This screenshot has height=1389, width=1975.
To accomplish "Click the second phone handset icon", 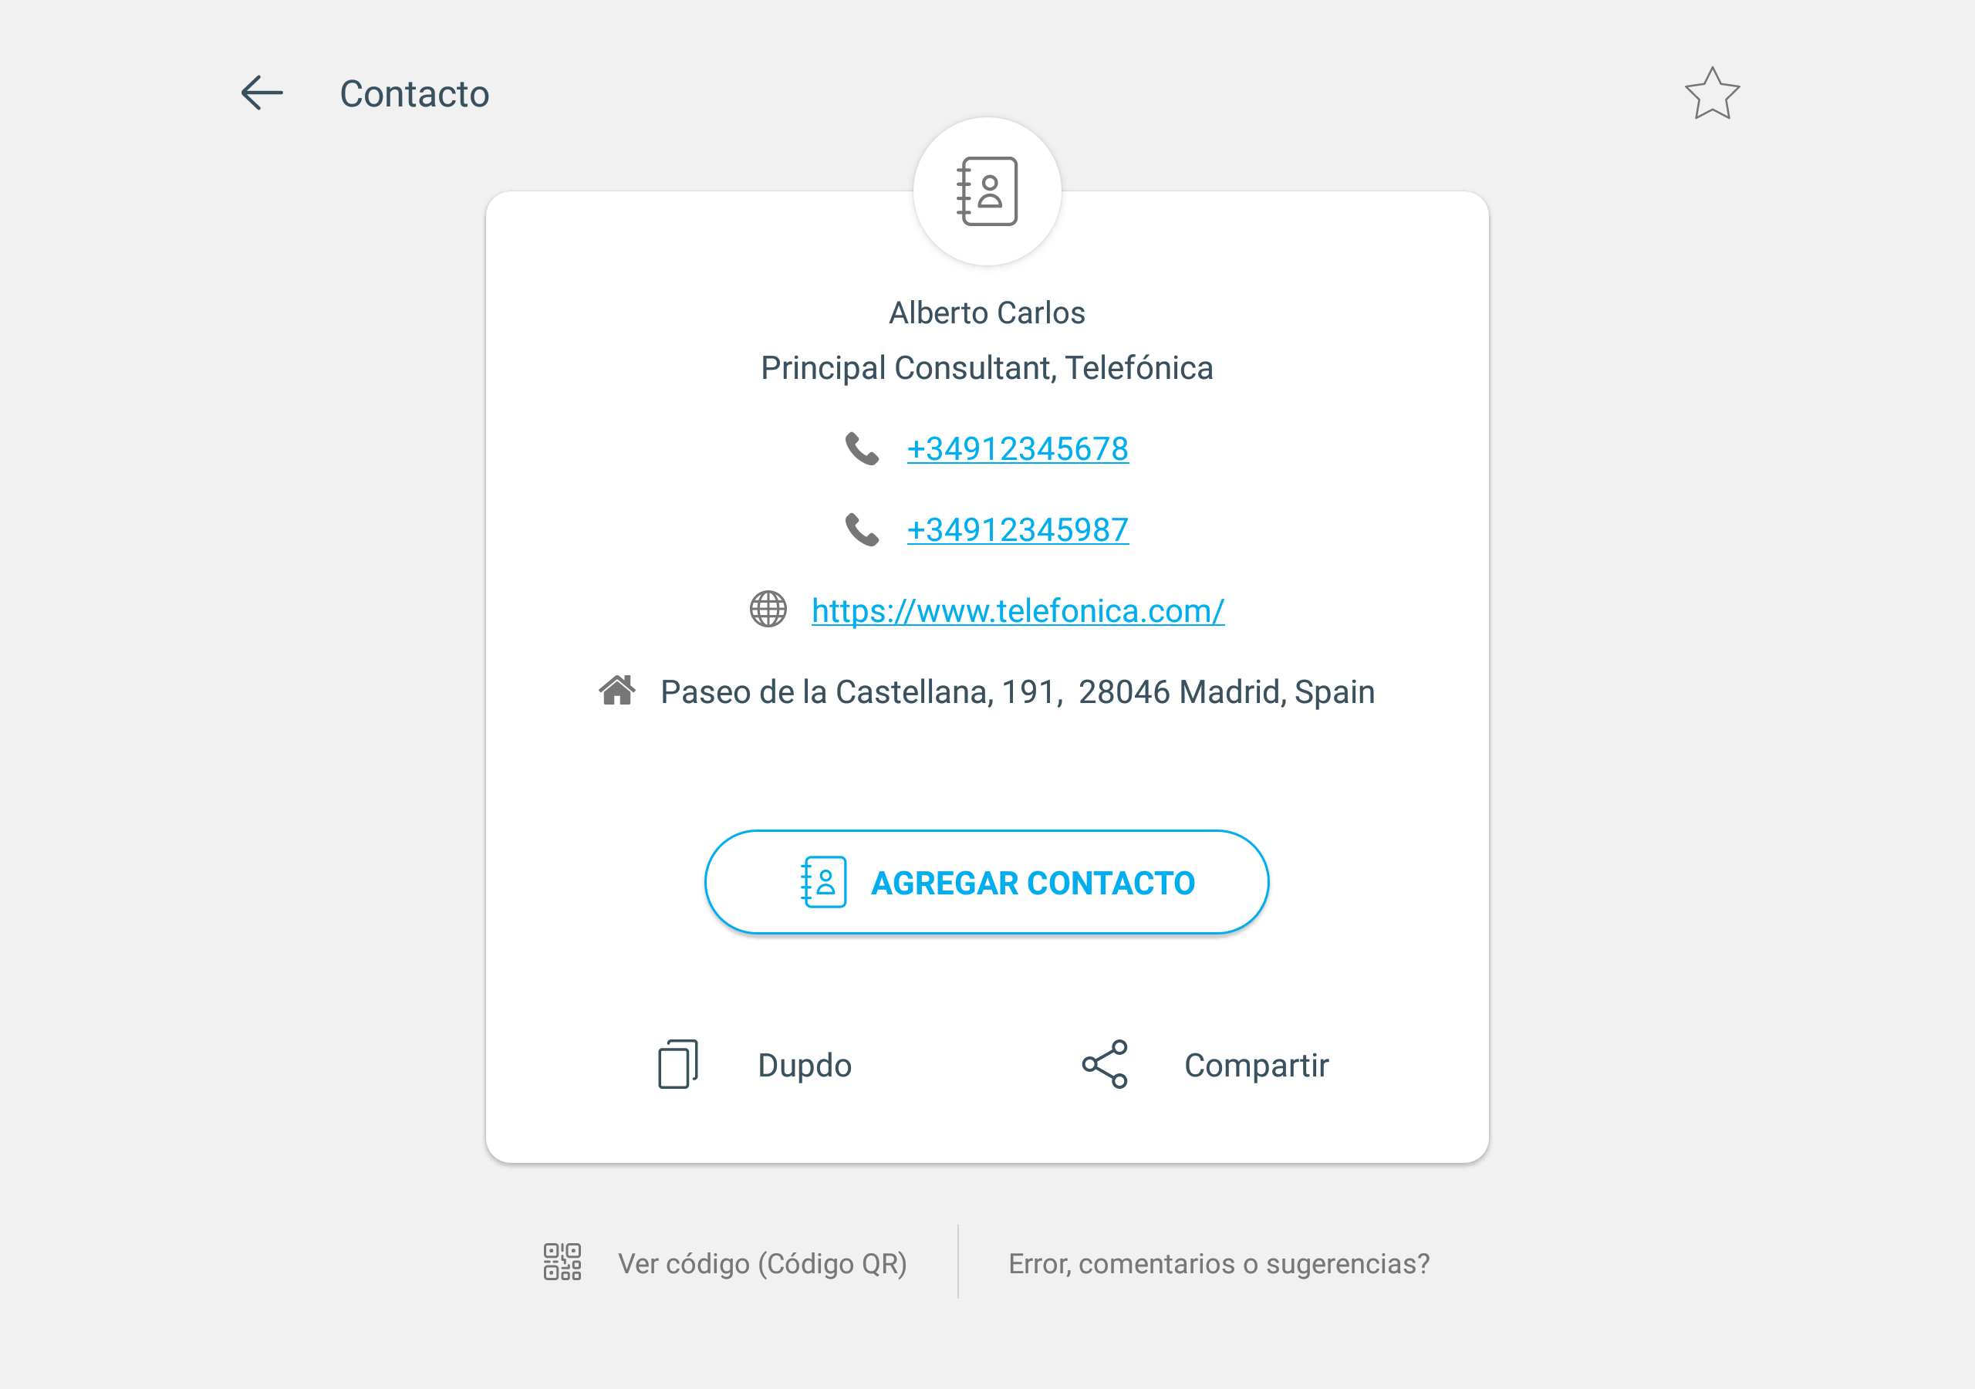I will [x=861, y=529].
